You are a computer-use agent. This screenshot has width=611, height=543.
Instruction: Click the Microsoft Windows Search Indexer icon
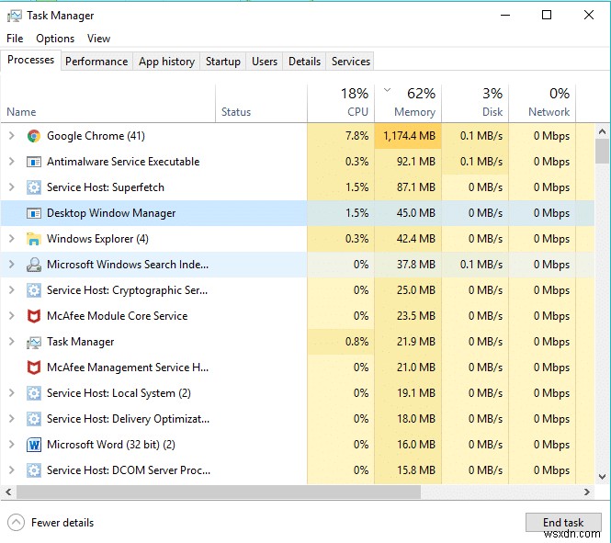point(34,265)
